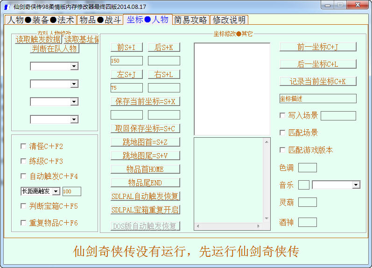Click scroll left arrow in lower list

pyautogui.click(x=198, y=226)
